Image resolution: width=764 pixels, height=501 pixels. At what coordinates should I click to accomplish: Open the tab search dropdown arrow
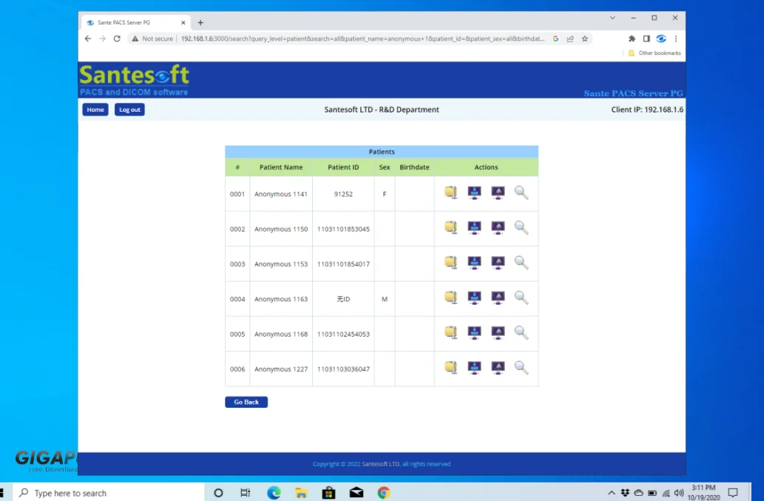click(x=612, y=18)
